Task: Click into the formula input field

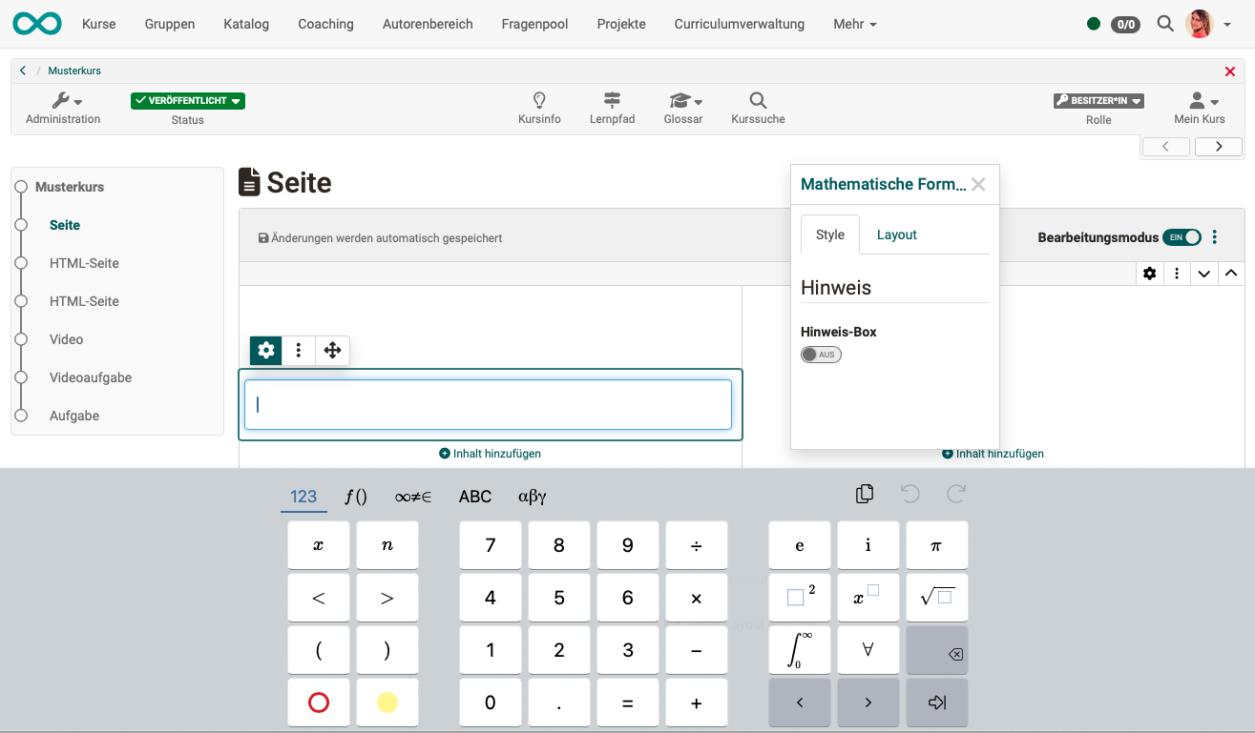Action: [x=488, y=405]
